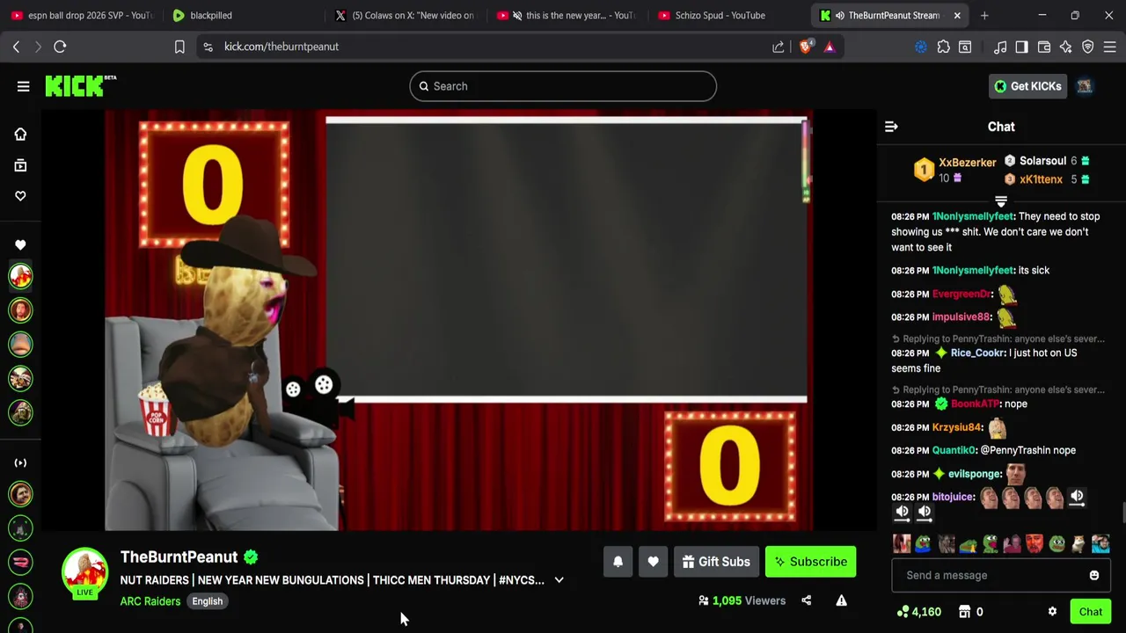Open Brave Rewards triangle icon
Image resolution: width=1126 pixels, height=633 pixels.
[x=829, y=47]
